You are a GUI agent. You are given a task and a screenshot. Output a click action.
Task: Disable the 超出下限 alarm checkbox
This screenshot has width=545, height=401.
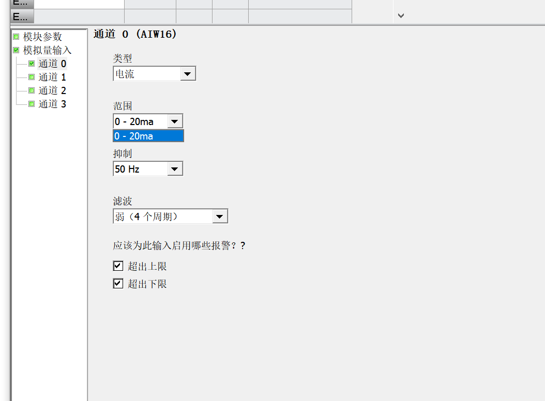(118, 284)
